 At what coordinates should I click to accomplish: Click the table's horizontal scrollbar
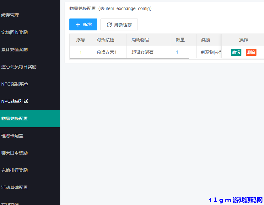pos(129,59)
